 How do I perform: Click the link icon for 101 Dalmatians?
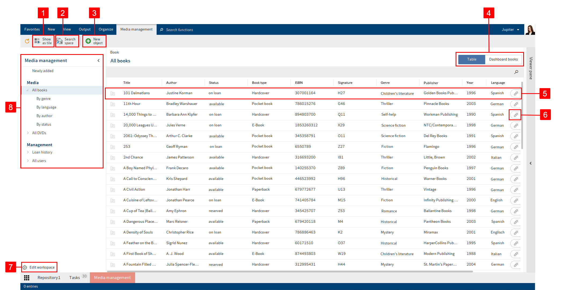pyautogui.click(x=516, y=93)
